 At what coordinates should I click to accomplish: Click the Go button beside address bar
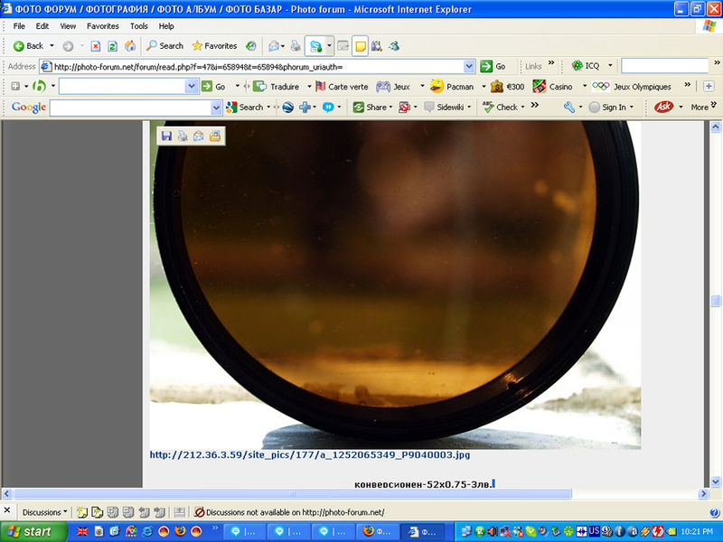[493, 66]
